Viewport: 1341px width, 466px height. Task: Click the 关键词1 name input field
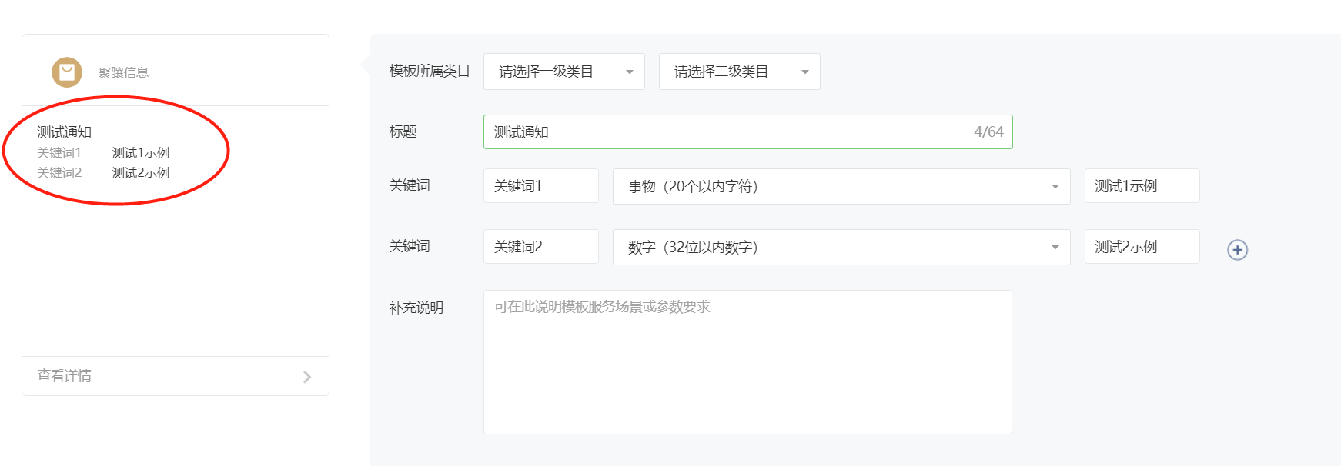tap(540, 186)
